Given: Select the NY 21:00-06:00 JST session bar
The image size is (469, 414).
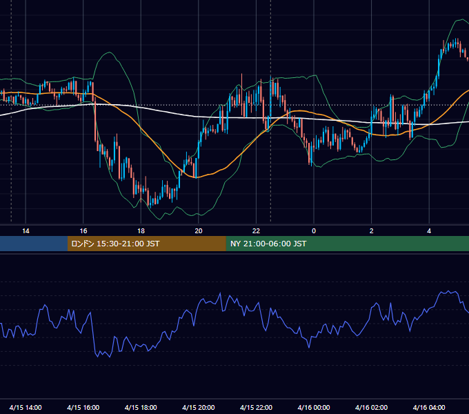Looking at the screenshot, I should click(347, 244).
